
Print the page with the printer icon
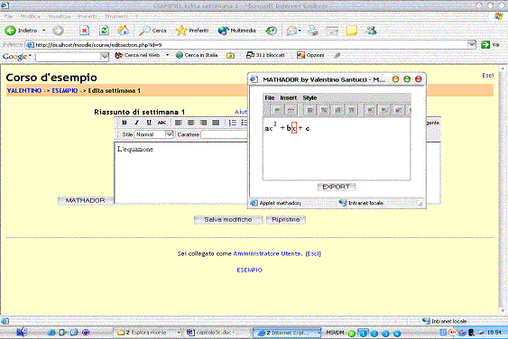tap(313, 31)
